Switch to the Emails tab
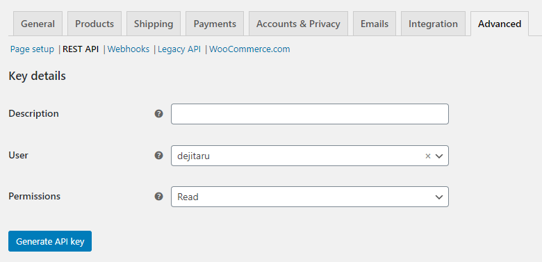The width and height of the screenshot is (542, 262). pos(375,24)
